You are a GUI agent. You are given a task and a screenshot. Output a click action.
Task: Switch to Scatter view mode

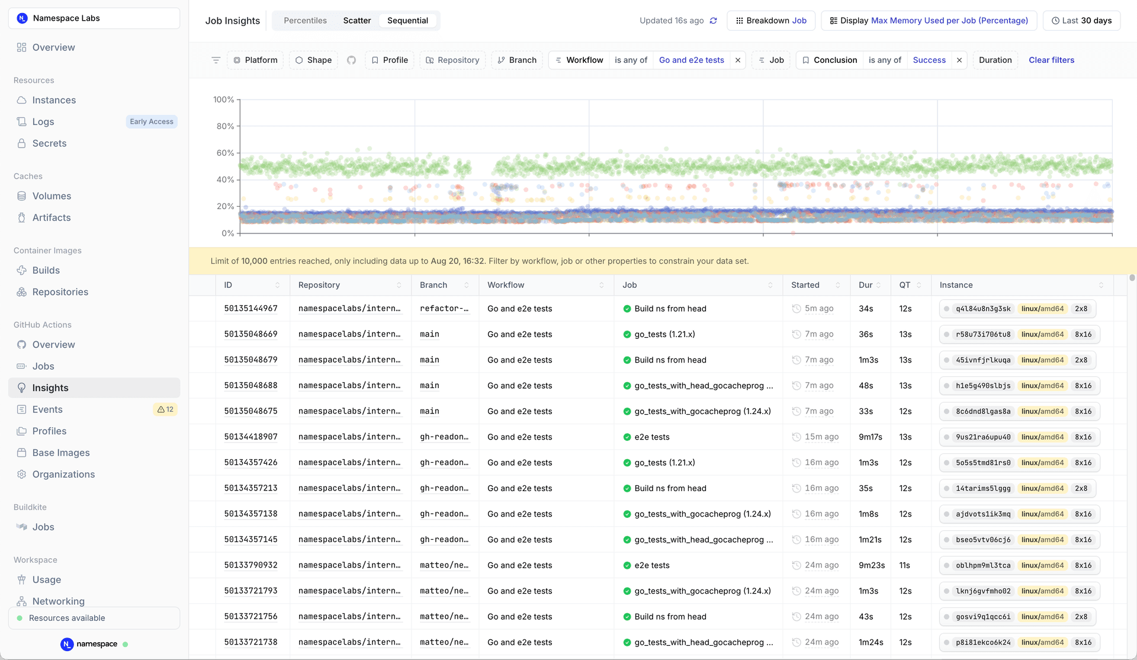[x=356, y=20]
